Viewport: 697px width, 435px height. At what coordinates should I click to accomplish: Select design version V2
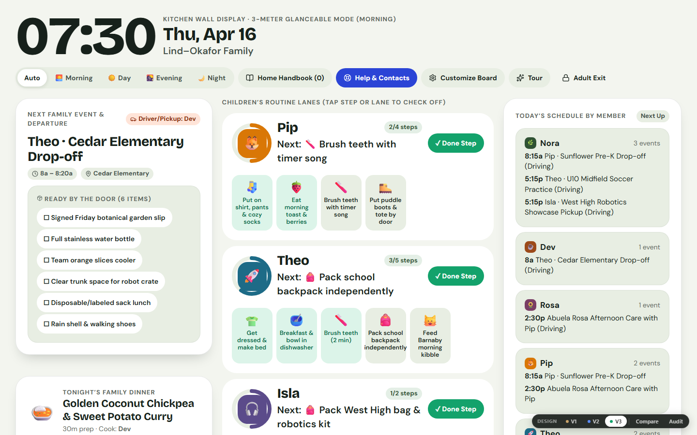click(x=593, y=421)
